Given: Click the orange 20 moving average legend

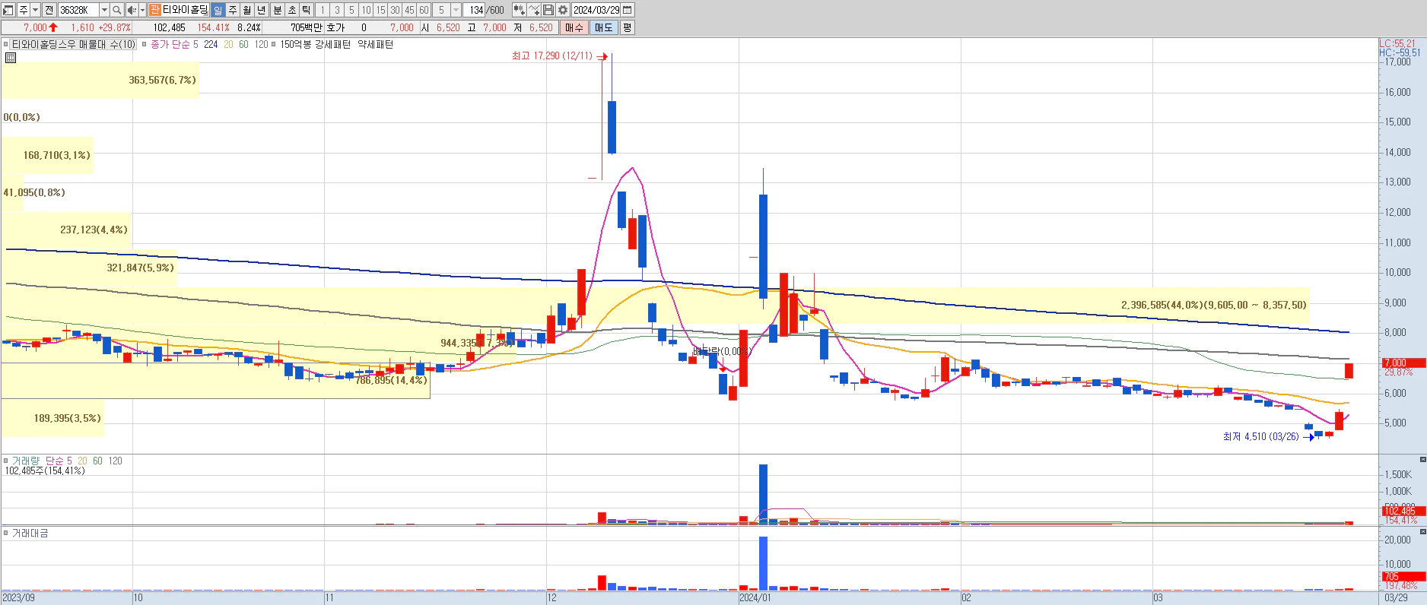Looking at the screenshot, I should tap(228, 45).
